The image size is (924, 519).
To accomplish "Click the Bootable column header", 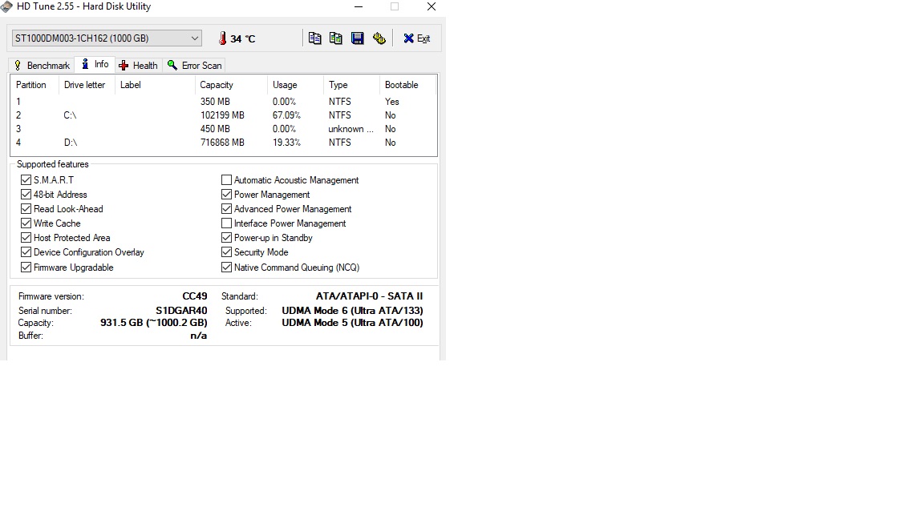I will 407,85.
